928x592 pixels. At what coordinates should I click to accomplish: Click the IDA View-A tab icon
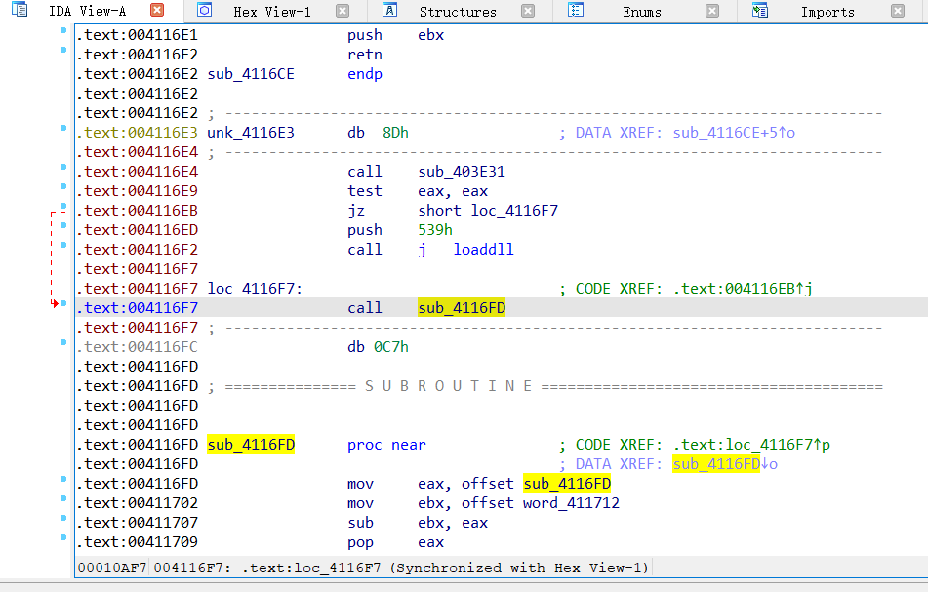pos(20,10)
